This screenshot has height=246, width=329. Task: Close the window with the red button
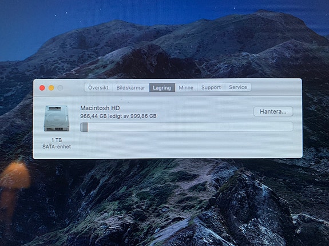pos(42,88)
